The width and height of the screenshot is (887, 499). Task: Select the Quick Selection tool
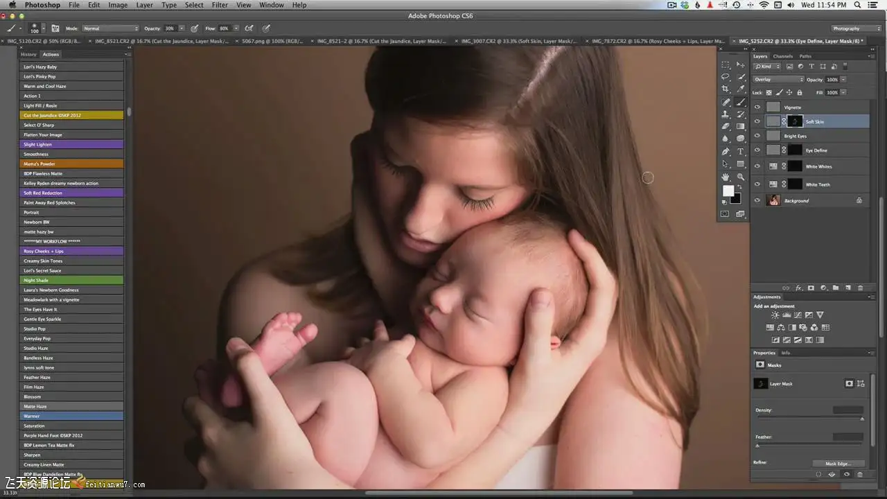(x=741, y=77)
